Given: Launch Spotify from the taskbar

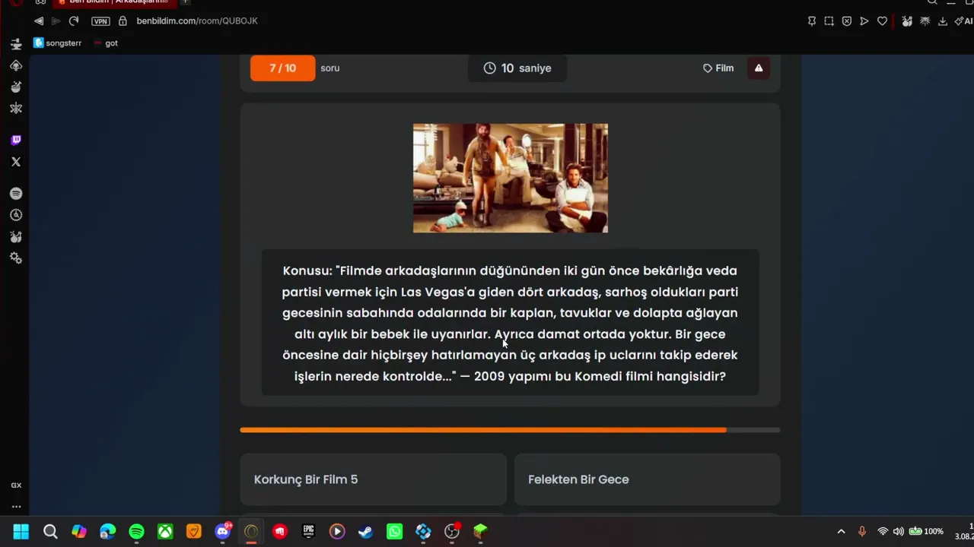Looking at the screenshot, I should (x=137, y=532).
